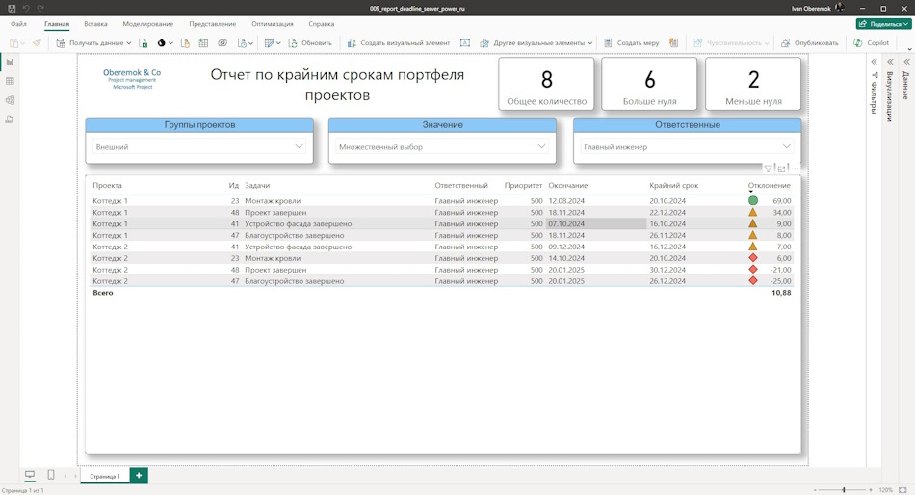Screen dimensions: 915x495
Task: Select the Страница 1 page tab
Action: (105, 476)
